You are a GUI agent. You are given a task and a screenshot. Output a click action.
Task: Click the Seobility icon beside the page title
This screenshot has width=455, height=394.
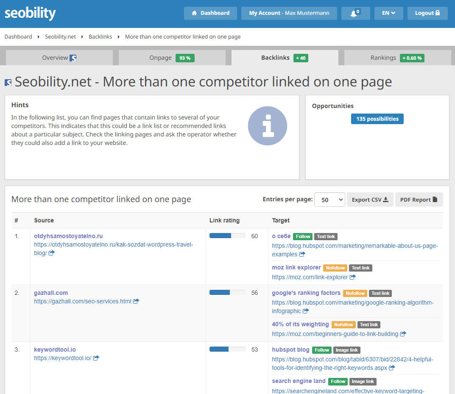[8, 82]
